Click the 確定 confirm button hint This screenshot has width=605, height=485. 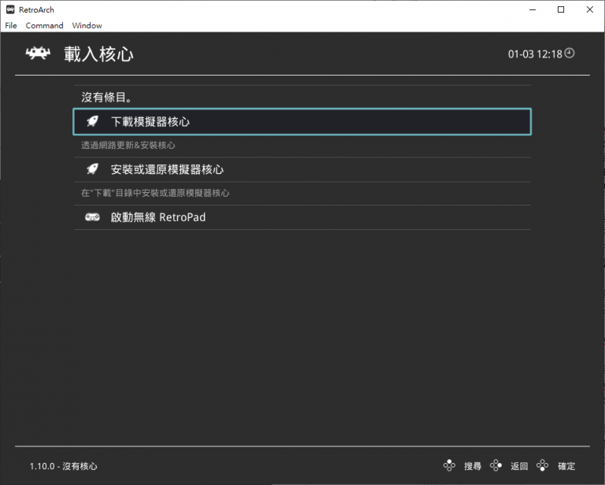click(x=566, y=466)
